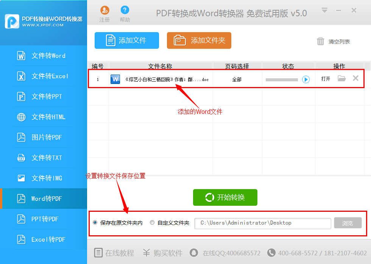Open the output folder icon in row 1
The width and height of the screenshot is (371, 264).
pyautogui.click(x=341, y=78)
